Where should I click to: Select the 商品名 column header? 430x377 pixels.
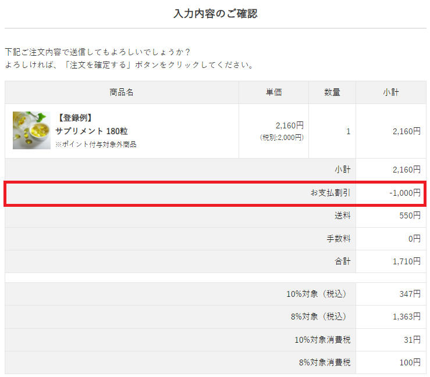click(122, 92)
